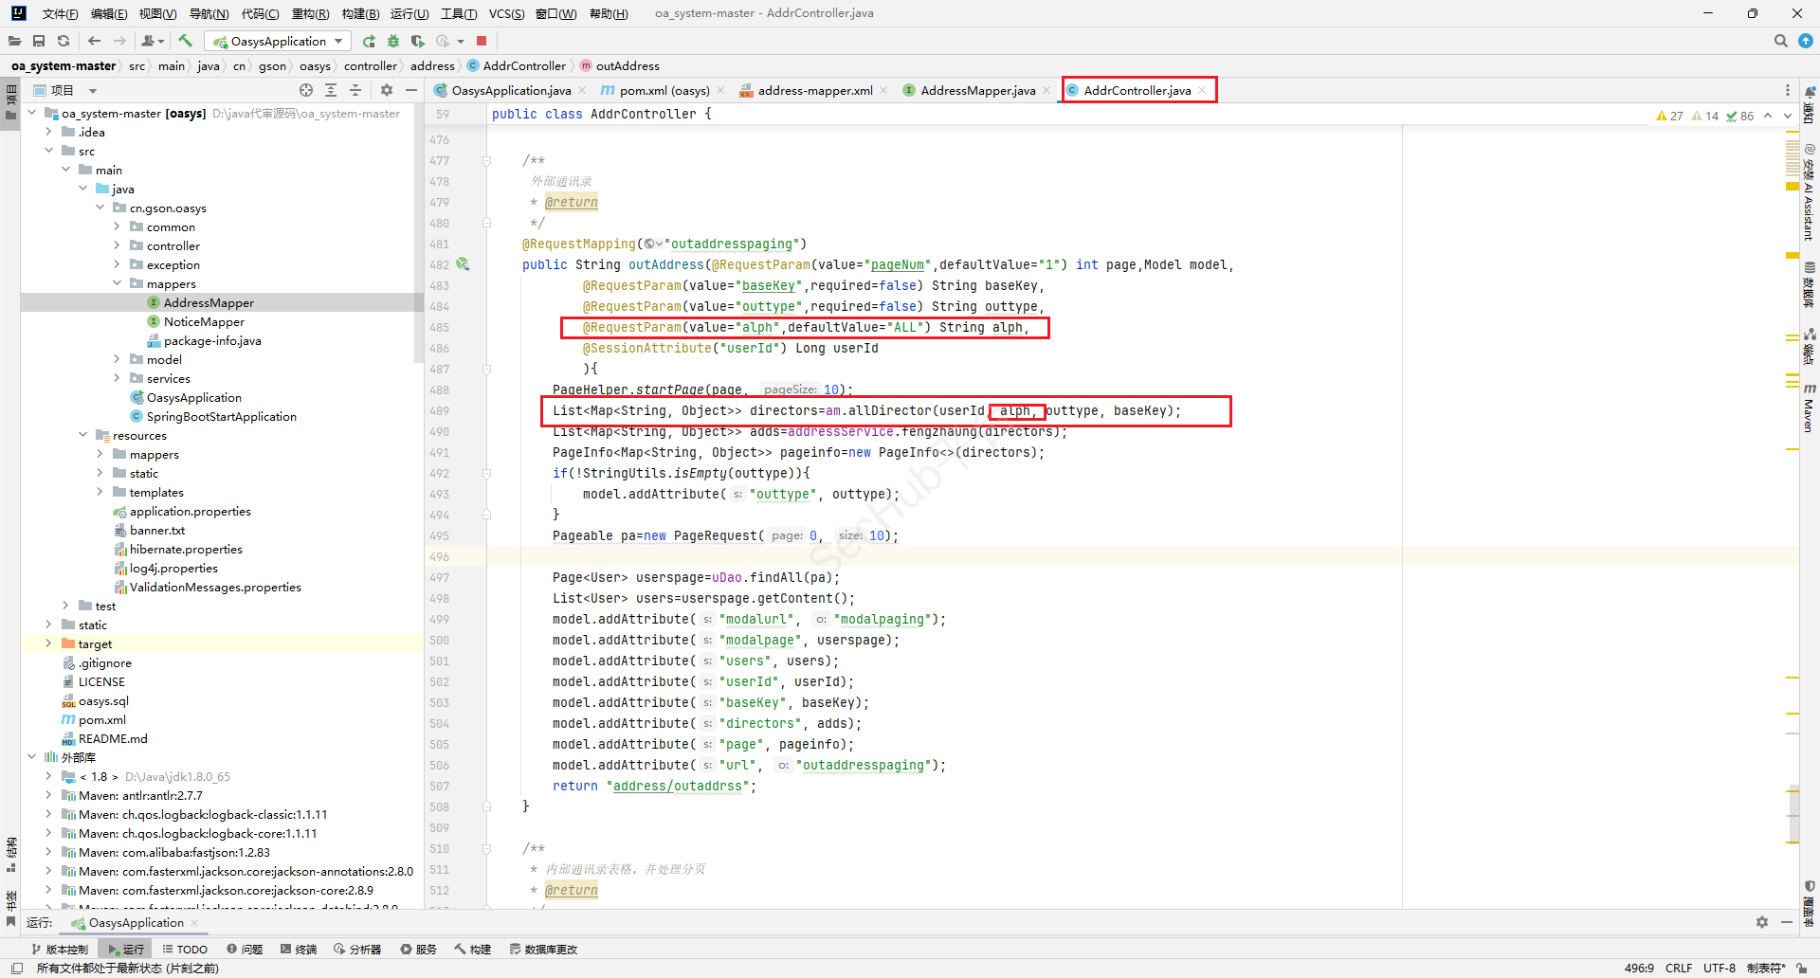Click the green Debug bug icon
The image size is (1820, 978).
point(393,41)
